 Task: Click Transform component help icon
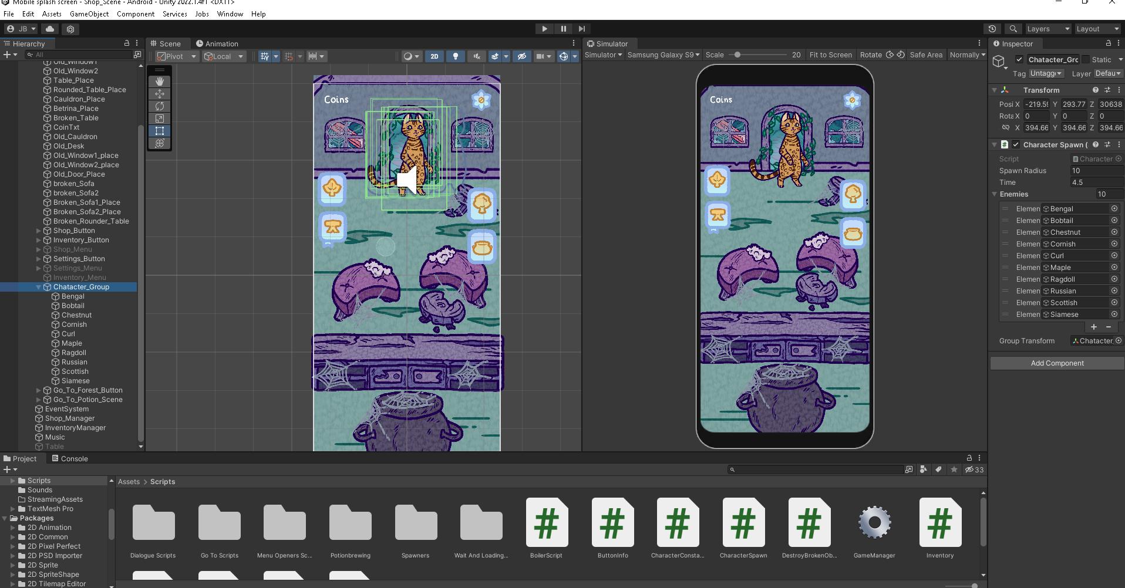1095,90
